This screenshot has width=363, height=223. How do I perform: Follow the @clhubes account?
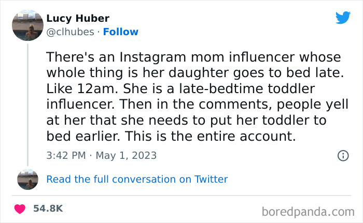tap(120, 32)
